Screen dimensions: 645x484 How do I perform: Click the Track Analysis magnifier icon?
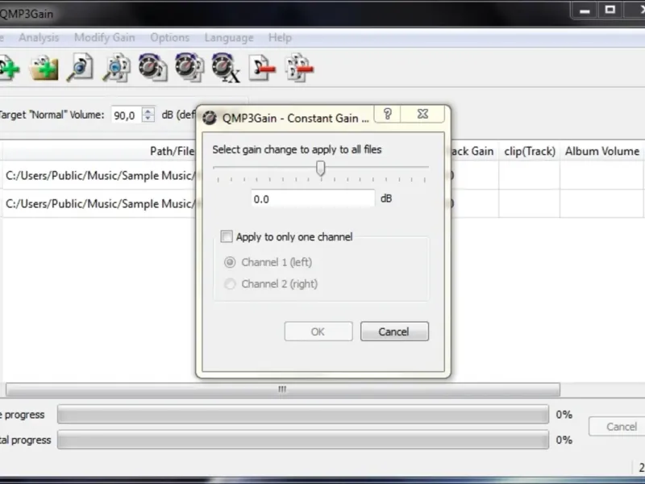(x=80, y=68)
